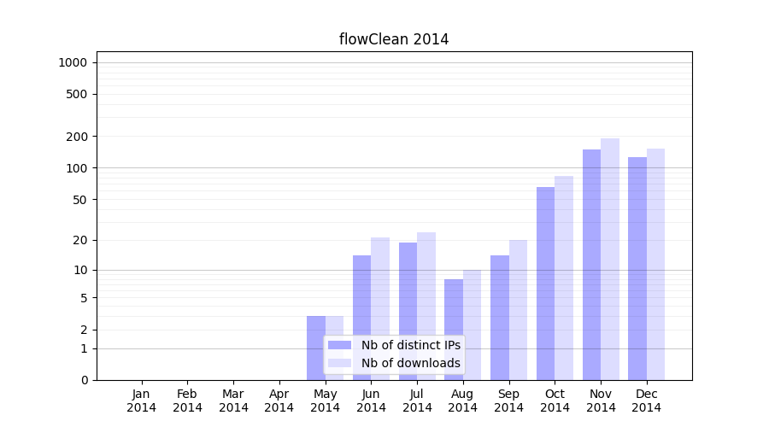
Task: Click the 'Nb of downloads' legend swatch
Action: [339, 363]
